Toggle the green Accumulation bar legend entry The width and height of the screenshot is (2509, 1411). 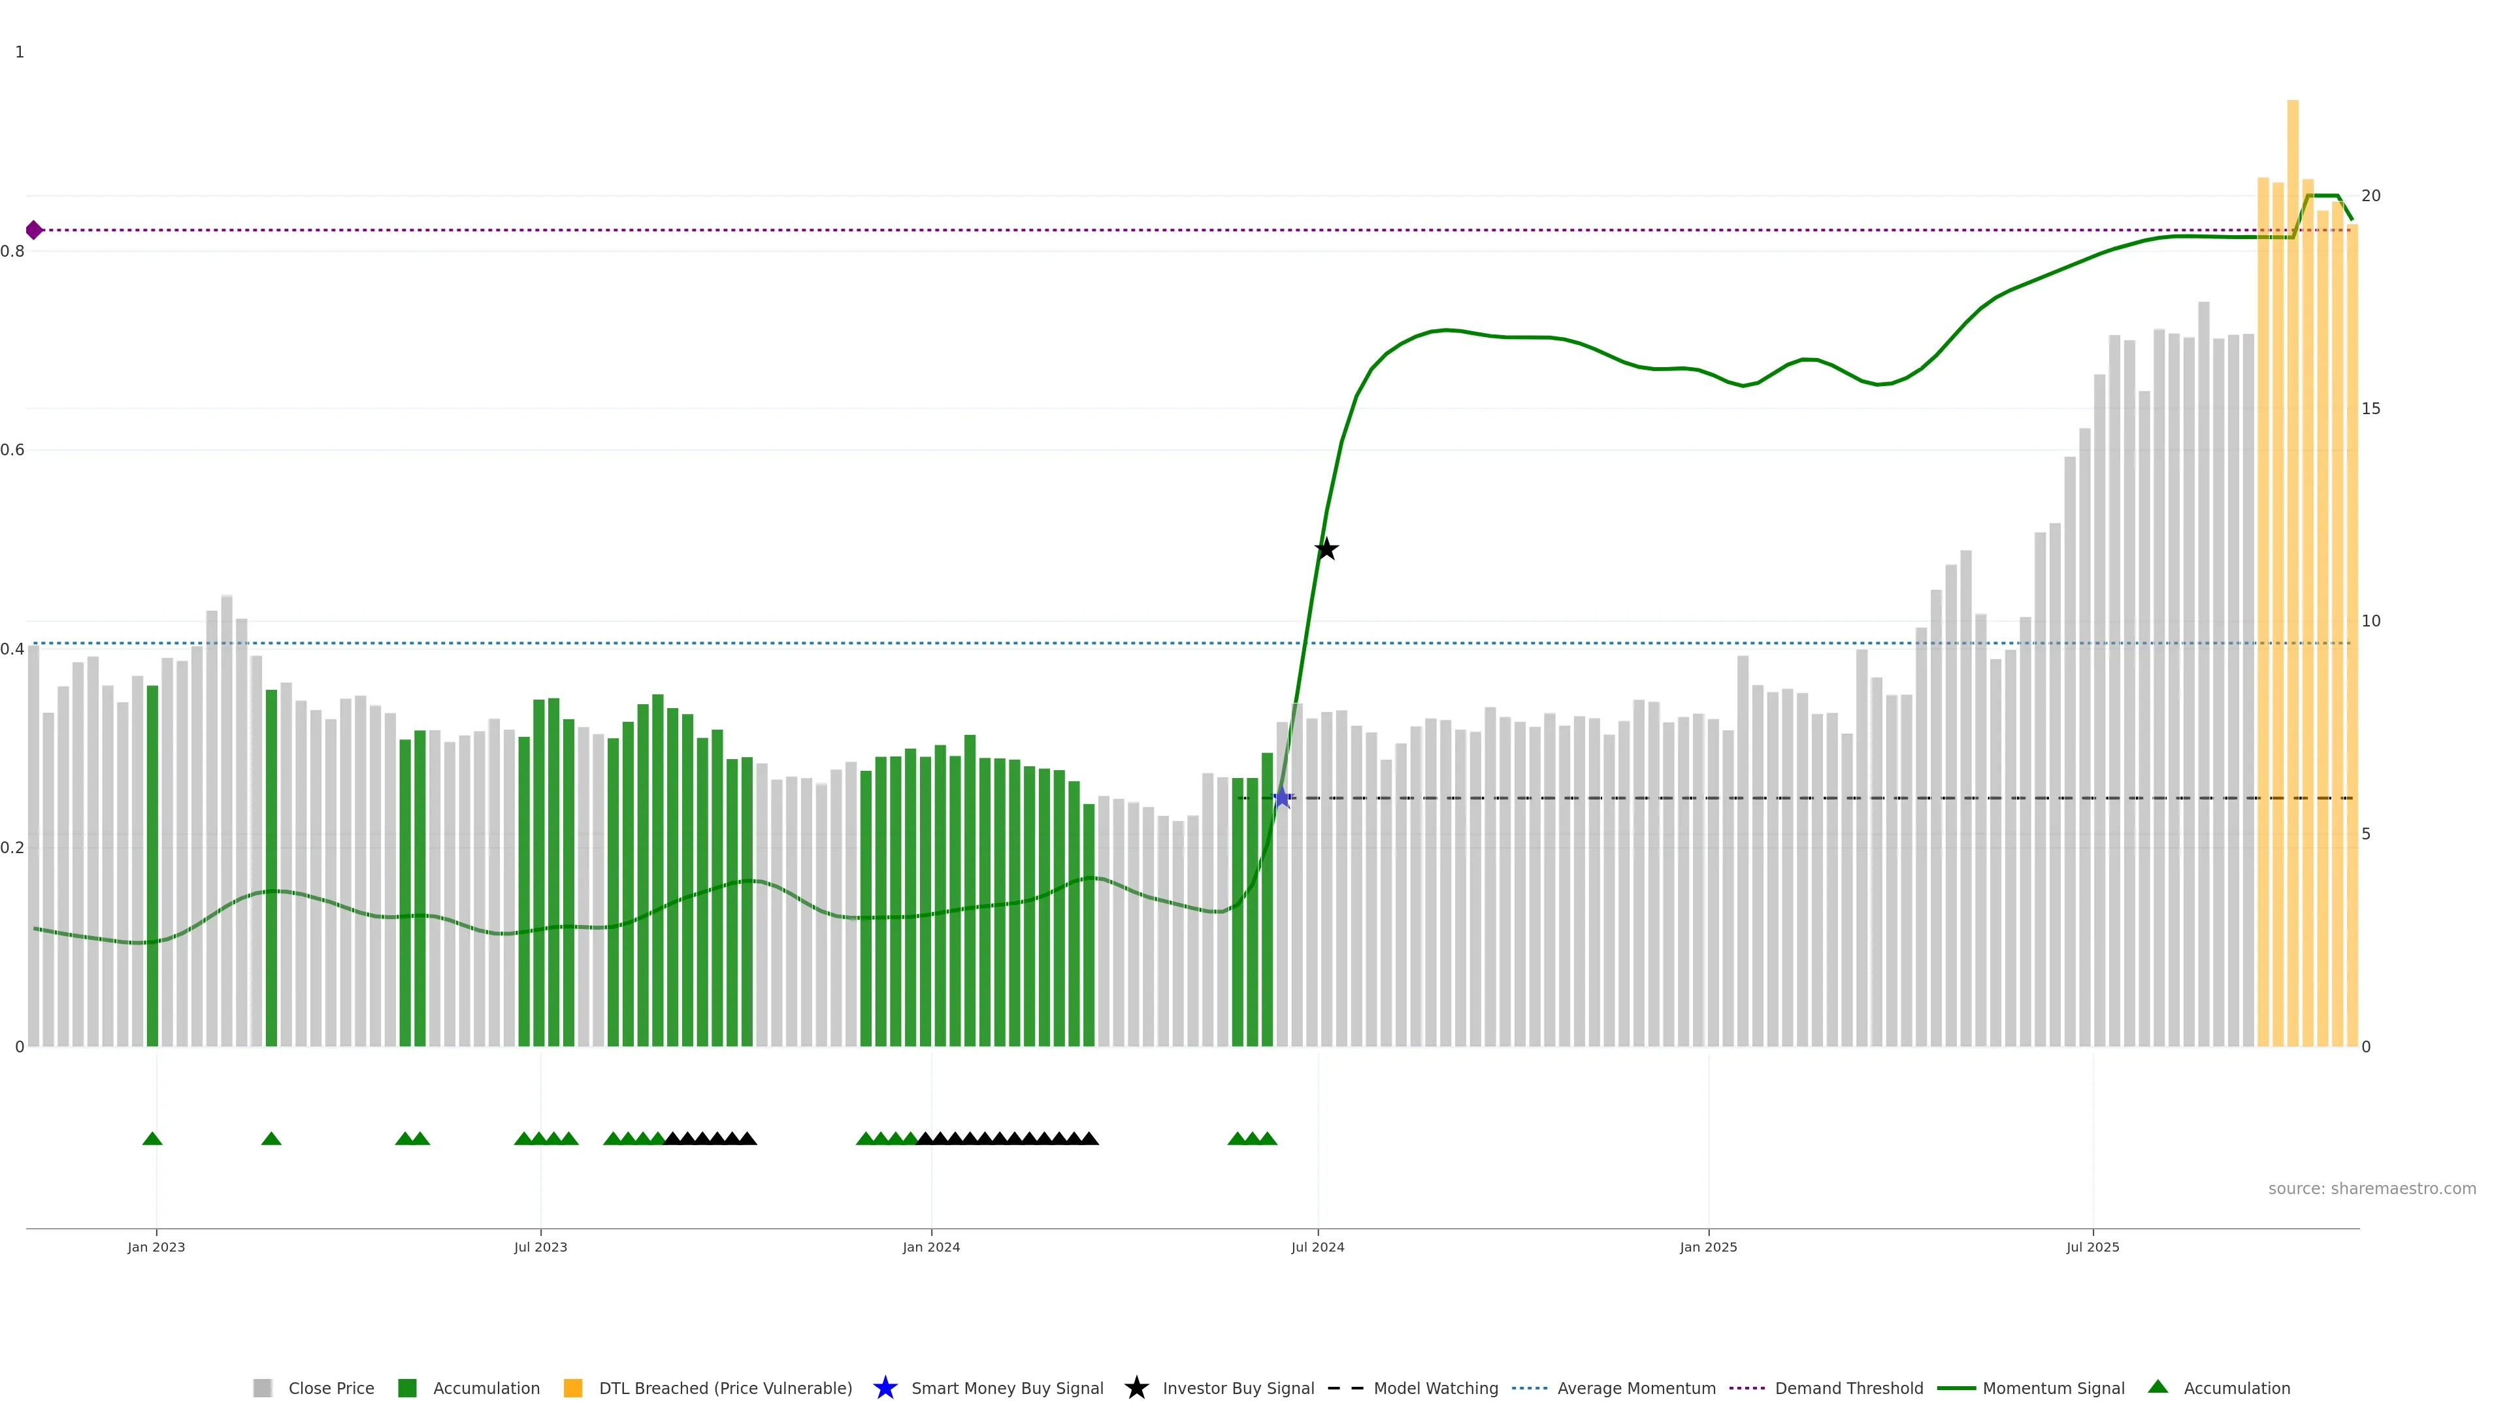coord(485,1387)
